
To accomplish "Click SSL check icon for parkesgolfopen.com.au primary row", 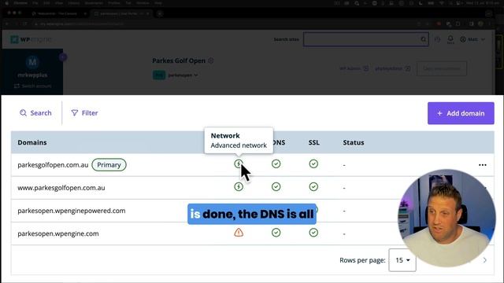I will point(313,164).
